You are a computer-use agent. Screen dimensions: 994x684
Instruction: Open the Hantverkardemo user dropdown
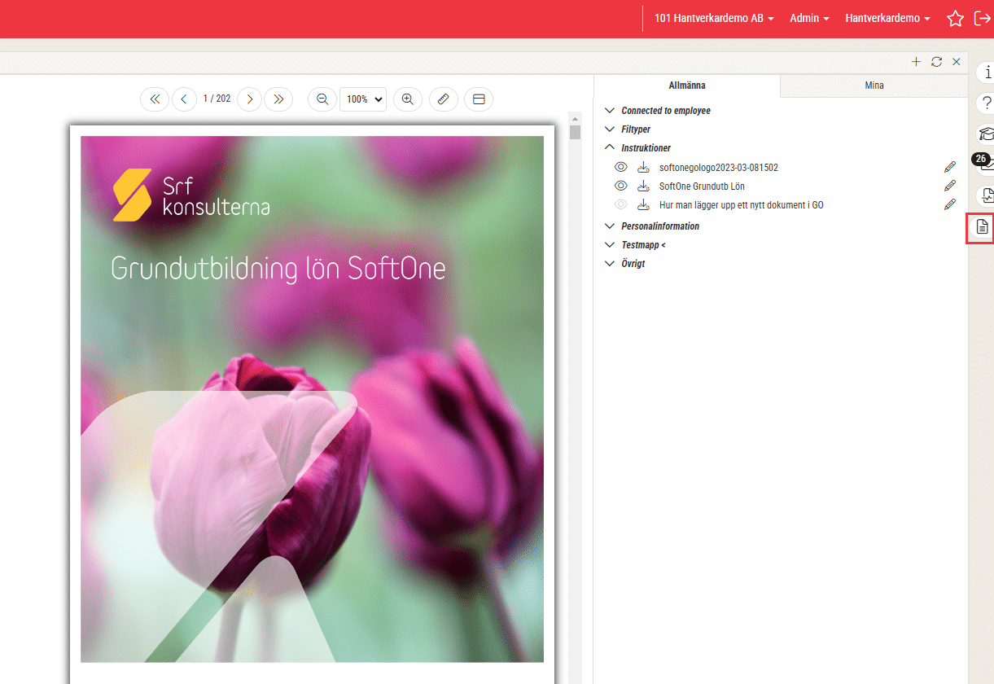(x=888, y=19)
